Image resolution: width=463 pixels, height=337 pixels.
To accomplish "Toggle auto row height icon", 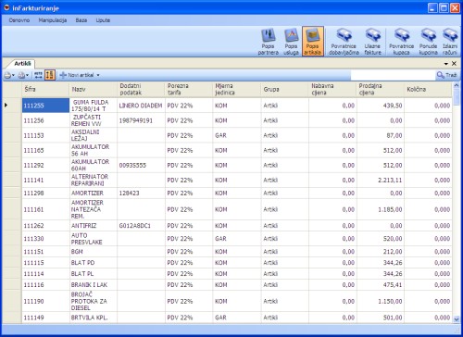I will click(50, 75).
